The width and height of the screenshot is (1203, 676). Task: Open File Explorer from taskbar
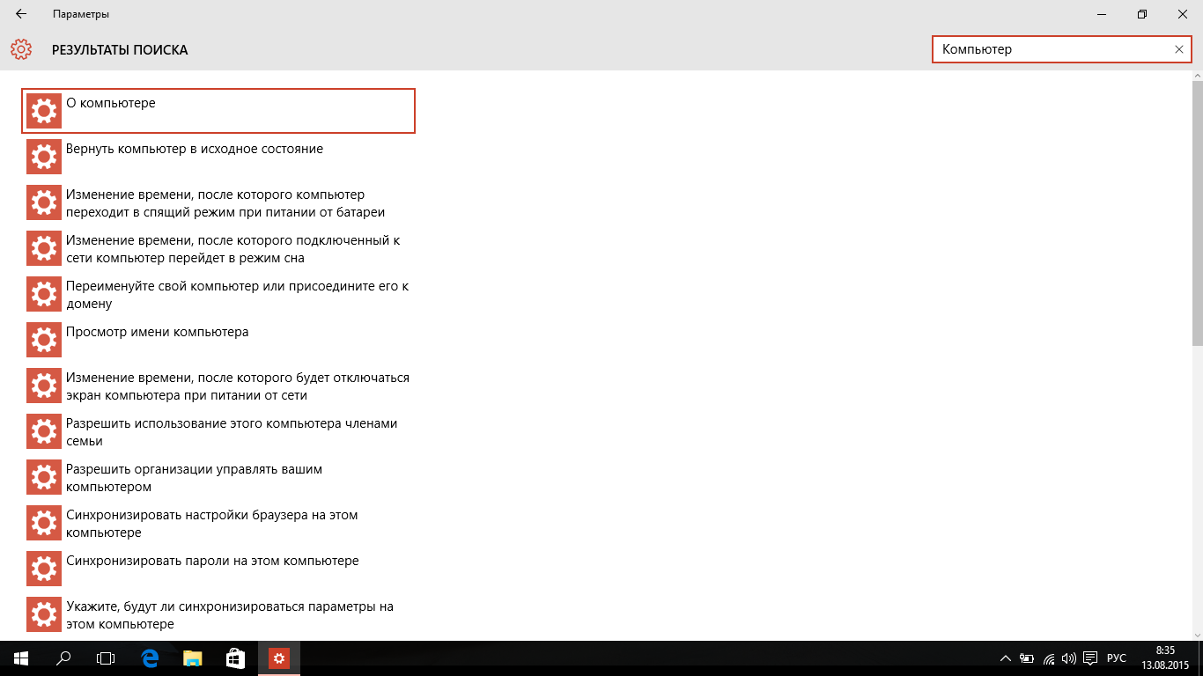click(x=193, y=658)
